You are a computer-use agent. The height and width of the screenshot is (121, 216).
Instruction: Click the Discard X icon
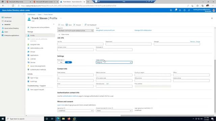pyautogui.click(x=74, y=25)
